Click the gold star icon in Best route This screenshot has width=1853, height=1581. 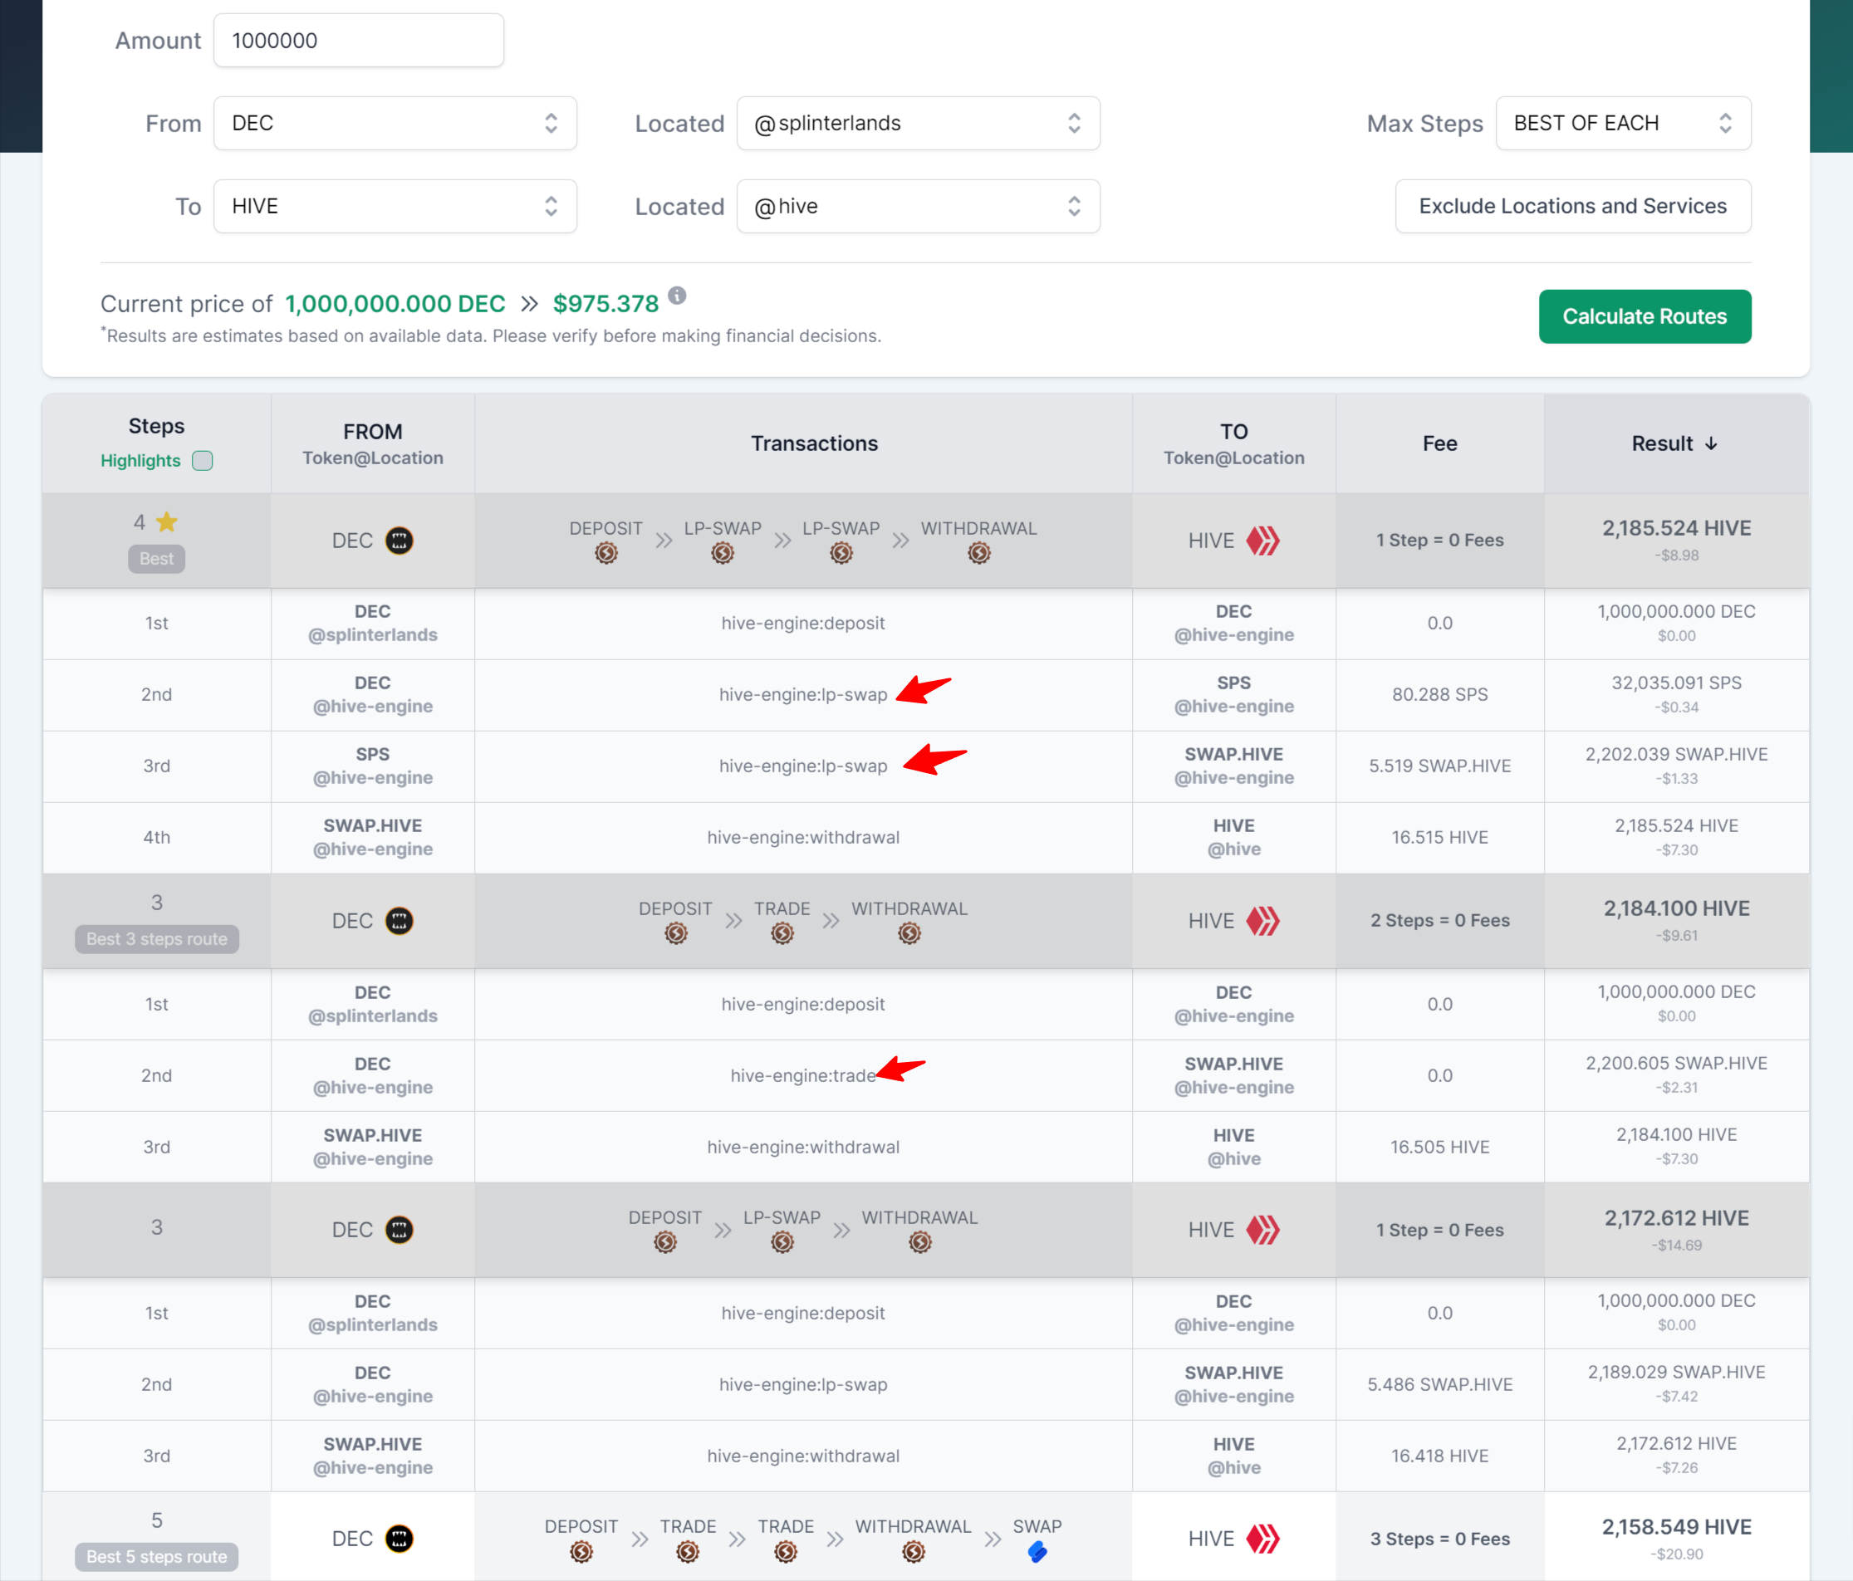167,521
